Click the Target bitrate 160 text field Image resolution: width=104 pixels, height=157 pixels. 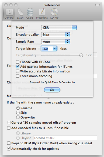(47, 49)
